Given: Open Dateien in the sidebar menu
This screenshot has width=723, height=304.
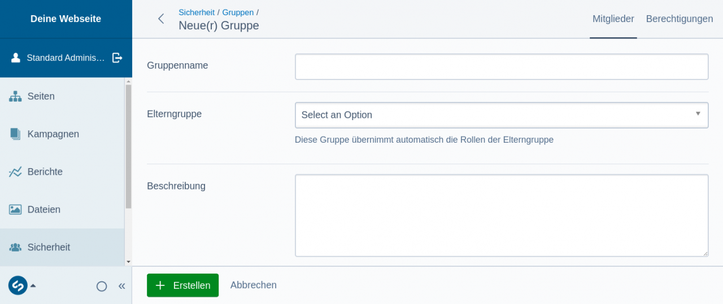Looking at the screenshot, I should pos(62,210).
